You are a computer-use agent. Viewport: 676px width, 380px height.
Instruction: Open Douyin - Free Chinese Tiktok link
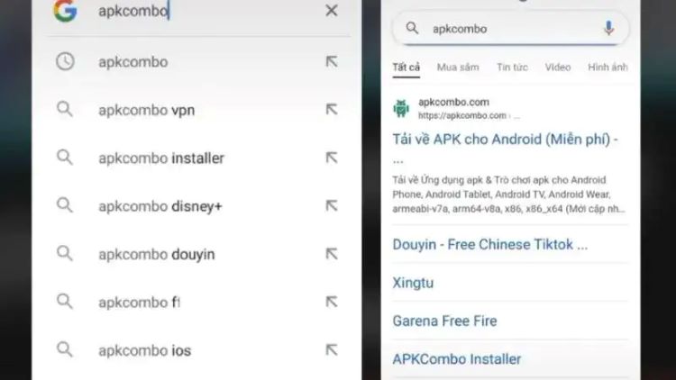click(x=489, y=244)
